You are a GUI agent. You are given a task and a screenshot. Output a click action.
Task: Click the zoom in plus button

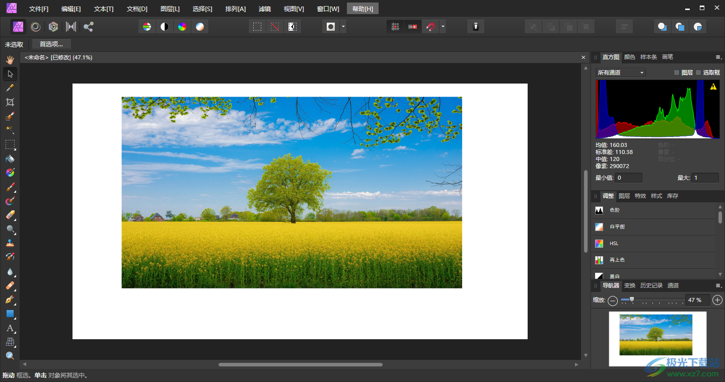[717, 300]
